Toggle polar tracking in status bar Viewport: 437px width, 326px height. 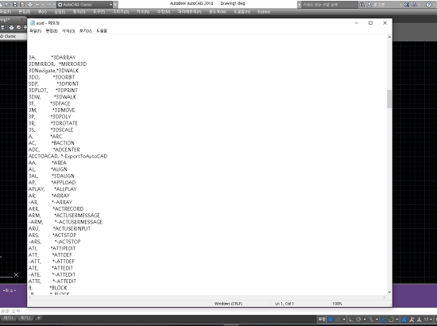pos(358,320)
